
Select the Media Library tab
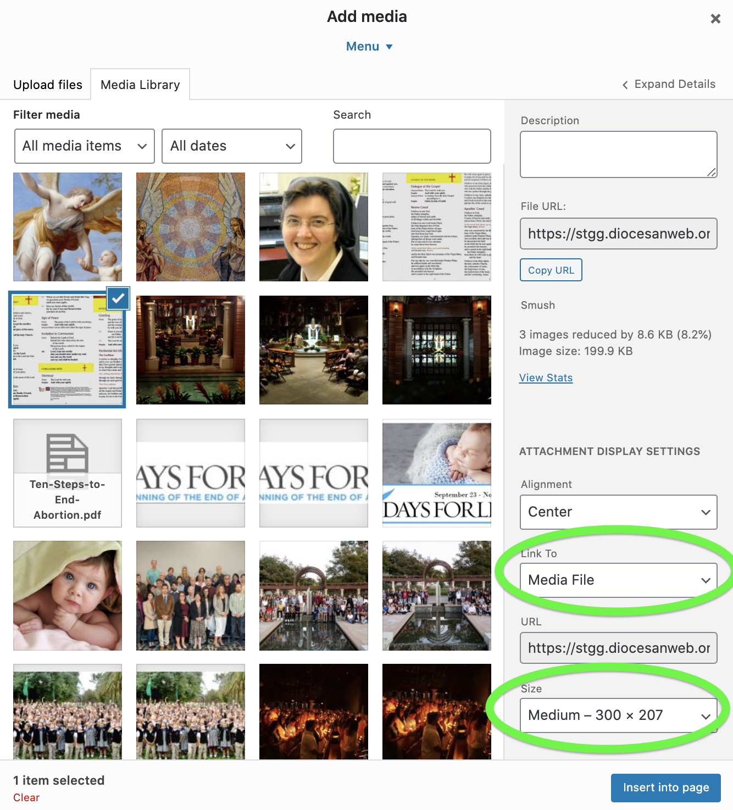tap(140, 85)
